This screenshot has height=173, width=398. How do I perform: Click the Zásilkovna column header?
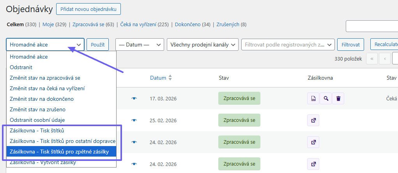tap(320, 78)
